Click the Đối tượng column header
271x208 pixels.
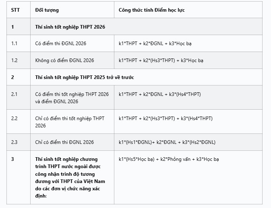[x=47, y=10]
